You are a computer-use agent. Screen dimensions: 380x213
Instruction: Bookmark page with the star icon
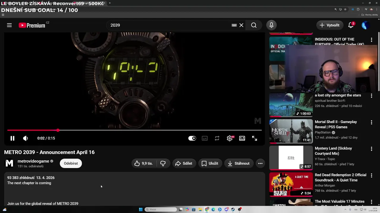pos(345,9)
